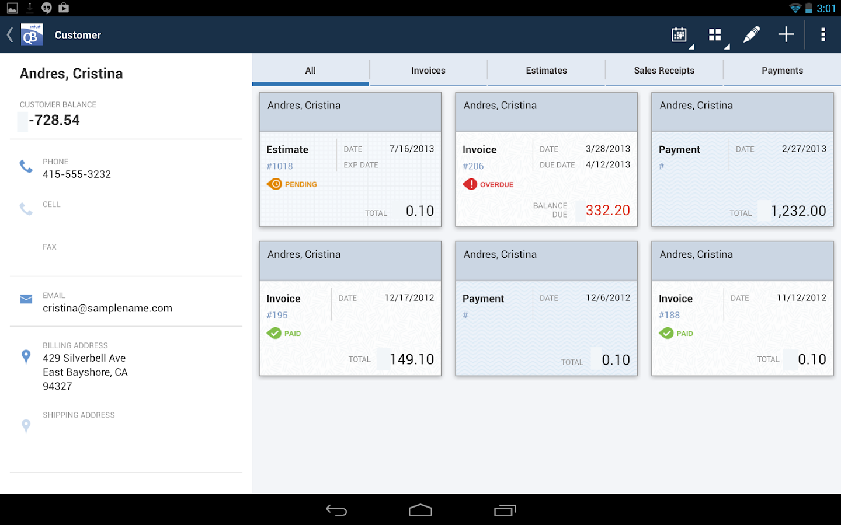Open the overflow menu with three dots
Image resolution: width=841 pixels, height=525 pixels.
(823, 34)
